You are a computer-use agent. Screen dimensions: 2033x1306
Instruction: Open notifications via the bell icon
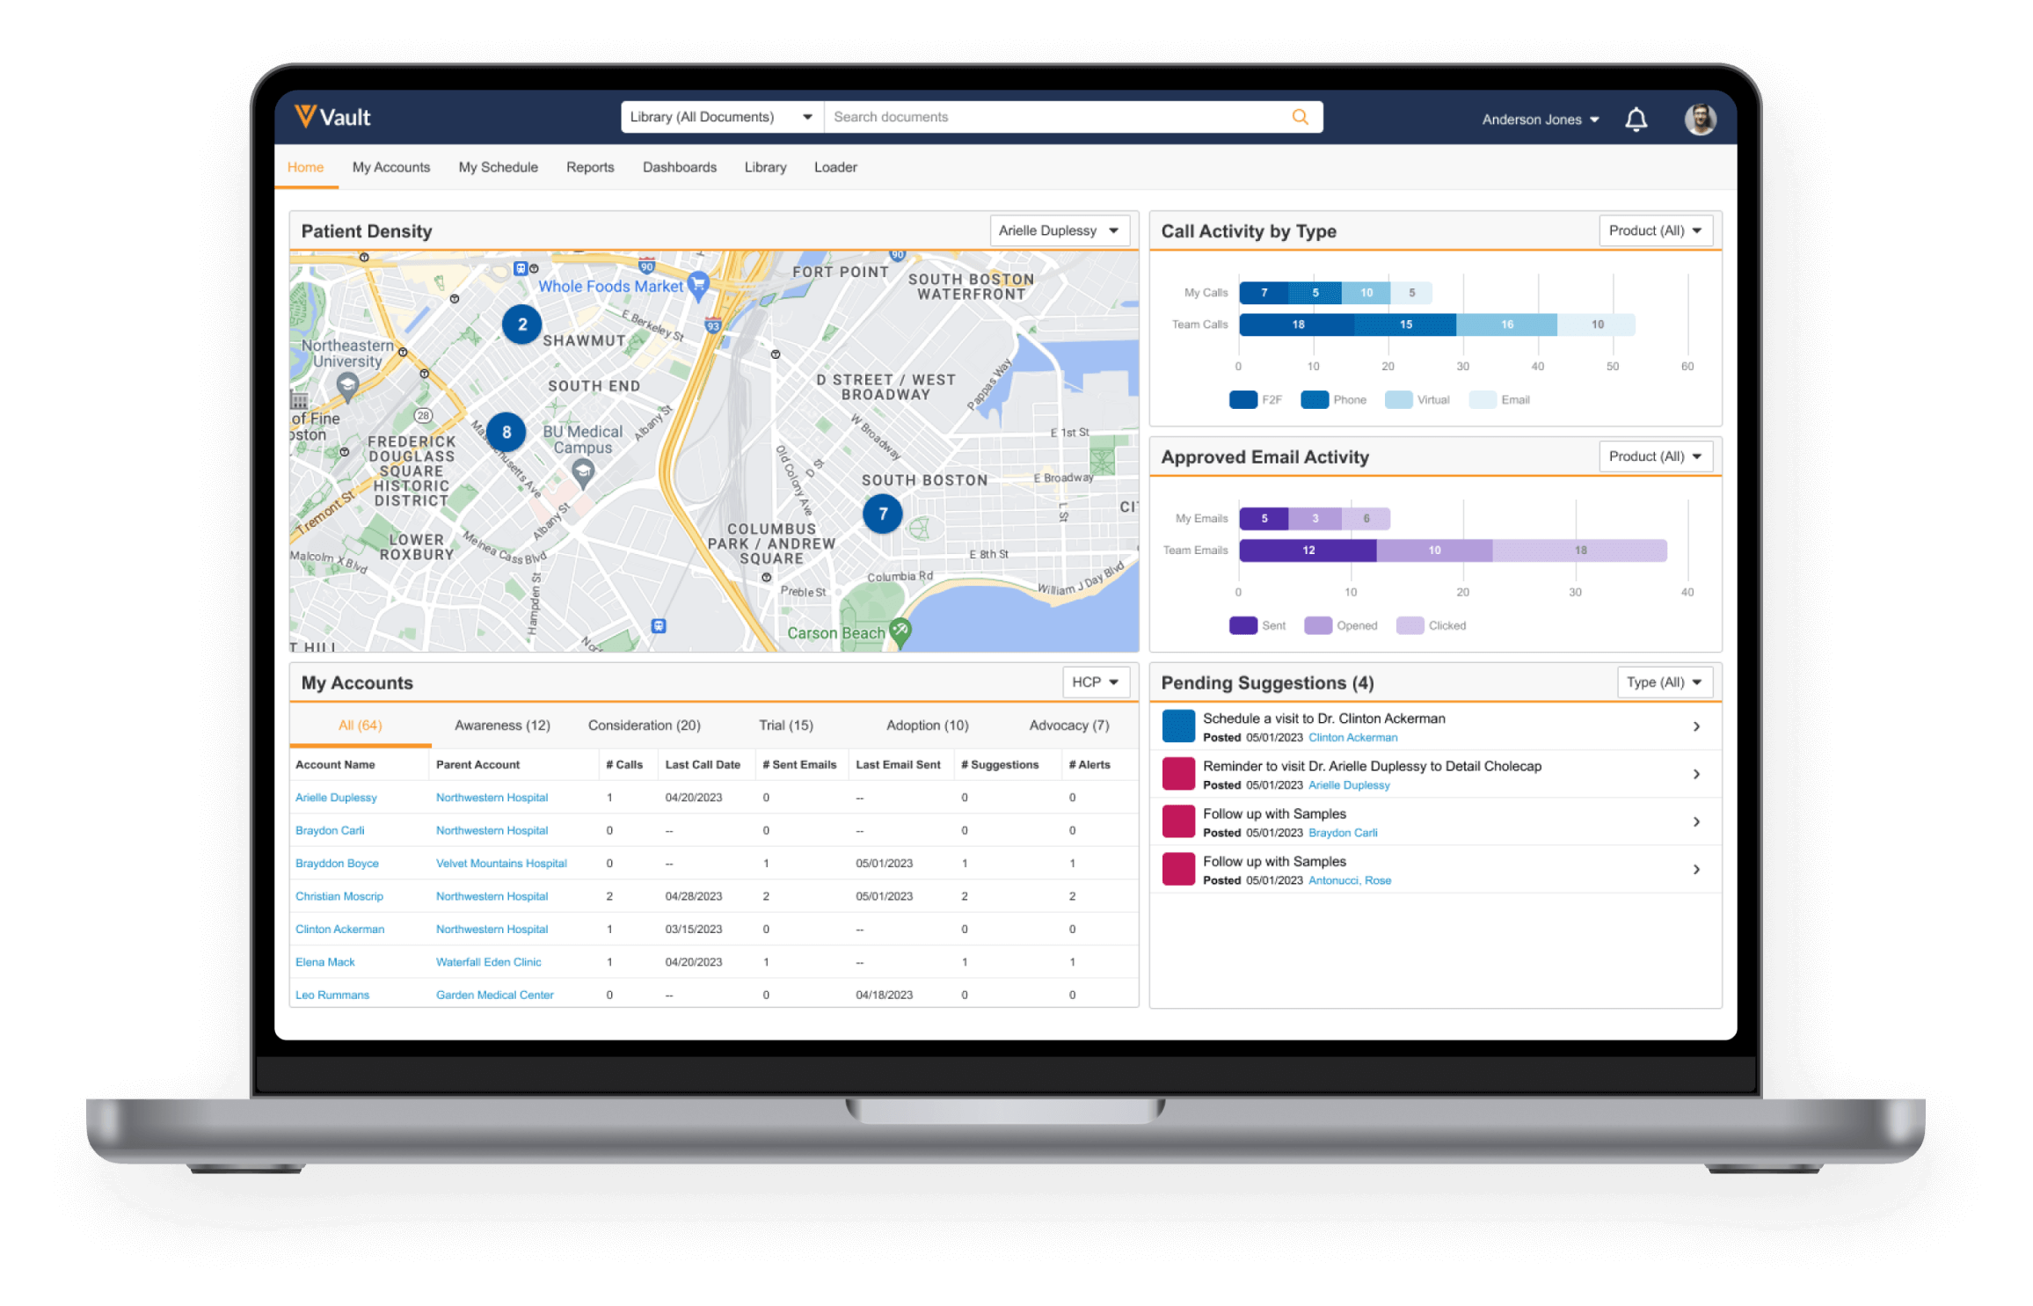click(x=1637, y=118)
